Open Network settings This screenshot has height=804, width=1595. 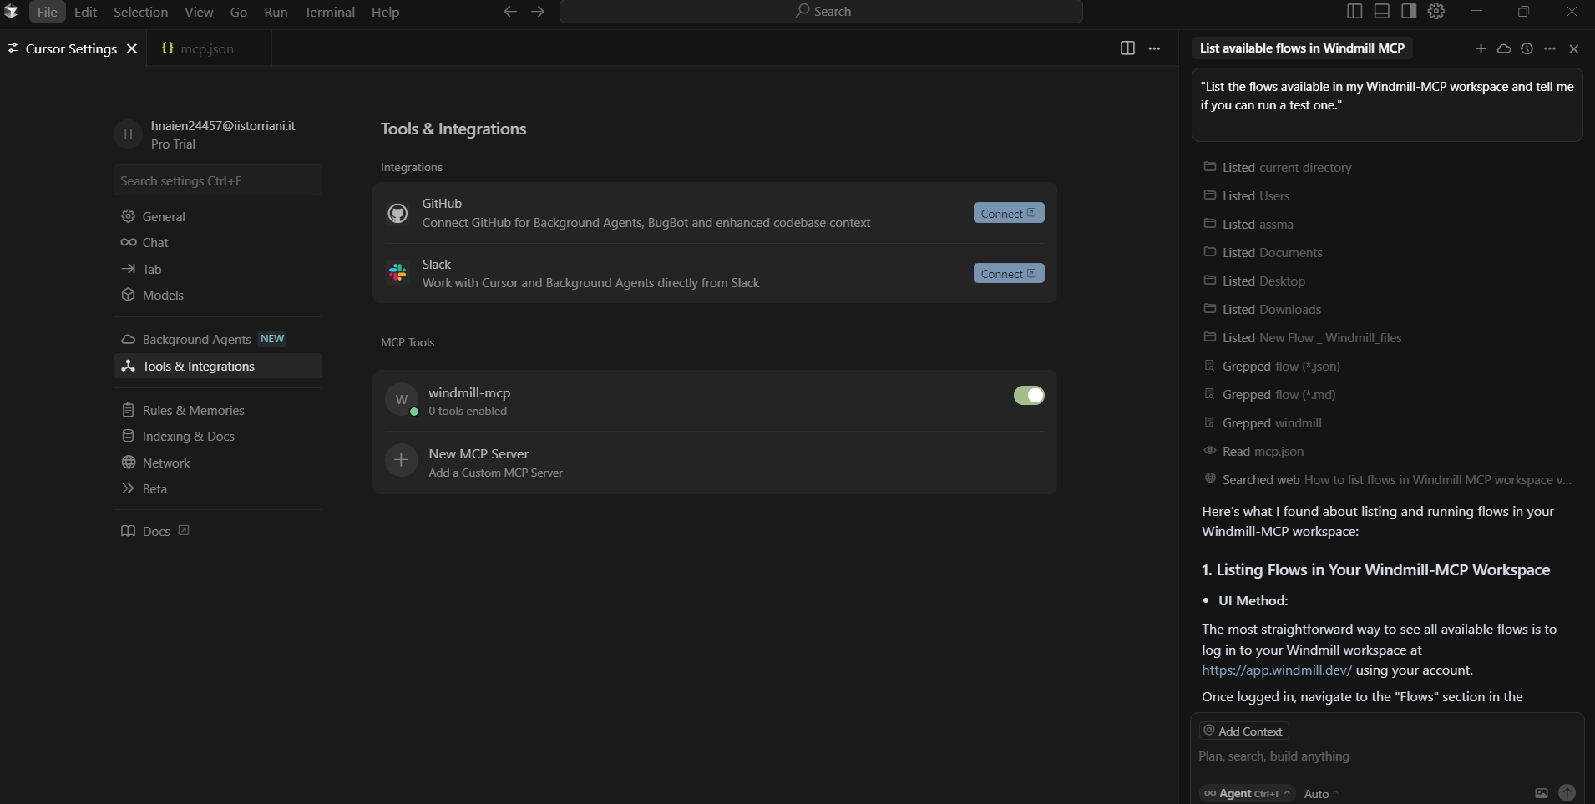218,463
